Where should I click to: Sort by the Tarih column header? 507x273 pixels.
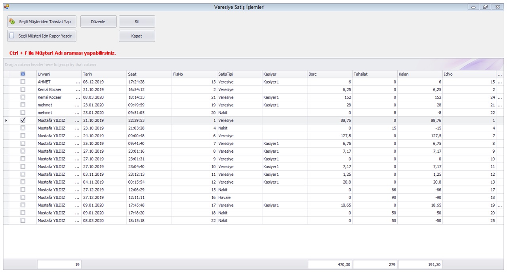104,74
